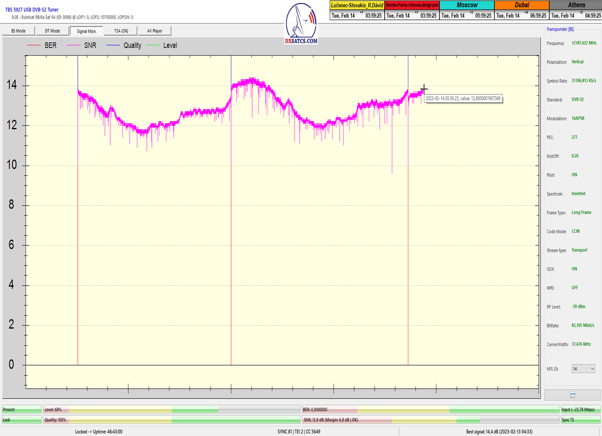Click the Level 68% signal bar
This screenshot has width=602, height=436.
tap(172, 409)
